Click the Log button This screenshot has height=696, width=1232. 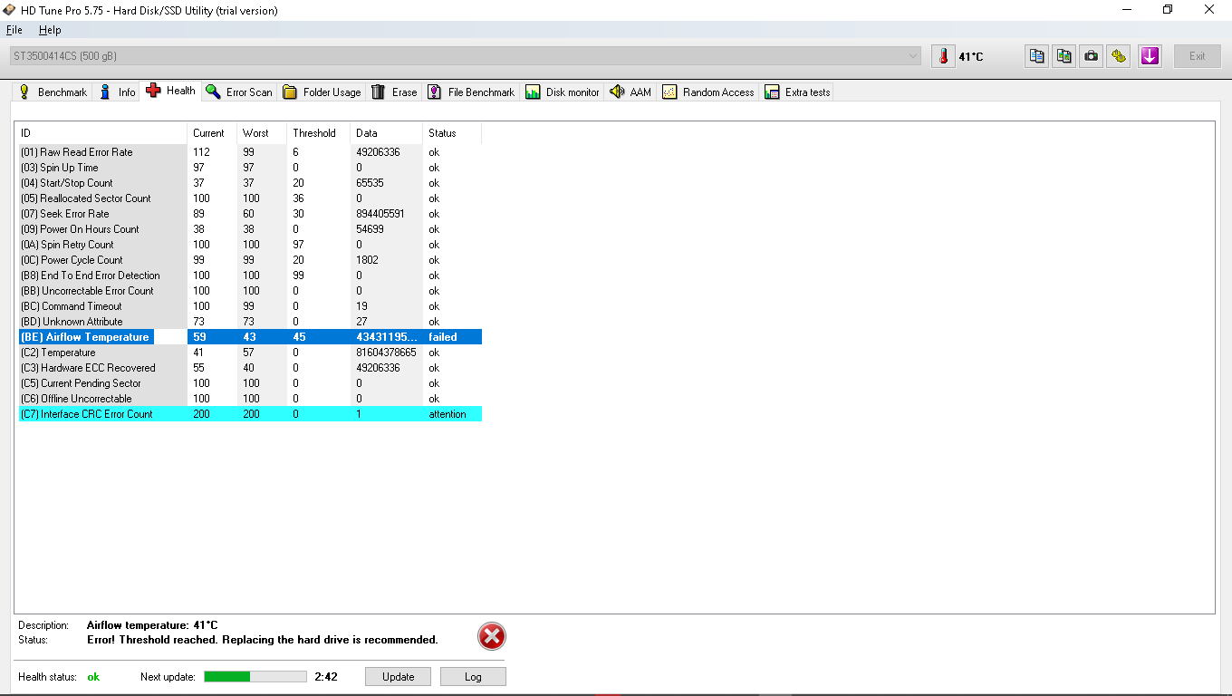473,677
